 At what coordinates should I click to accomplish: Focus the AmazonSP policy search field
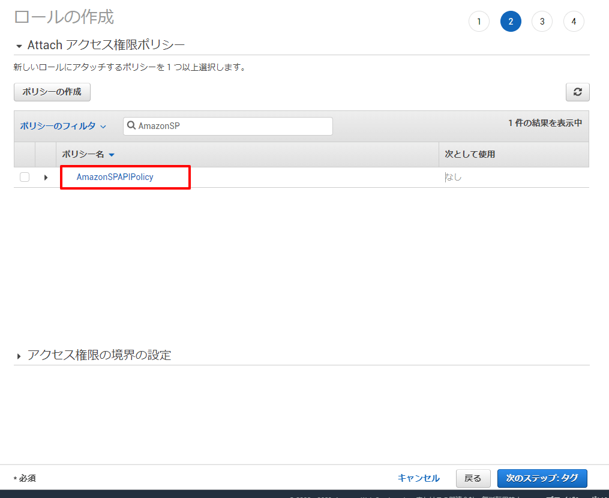click(227, 126)
